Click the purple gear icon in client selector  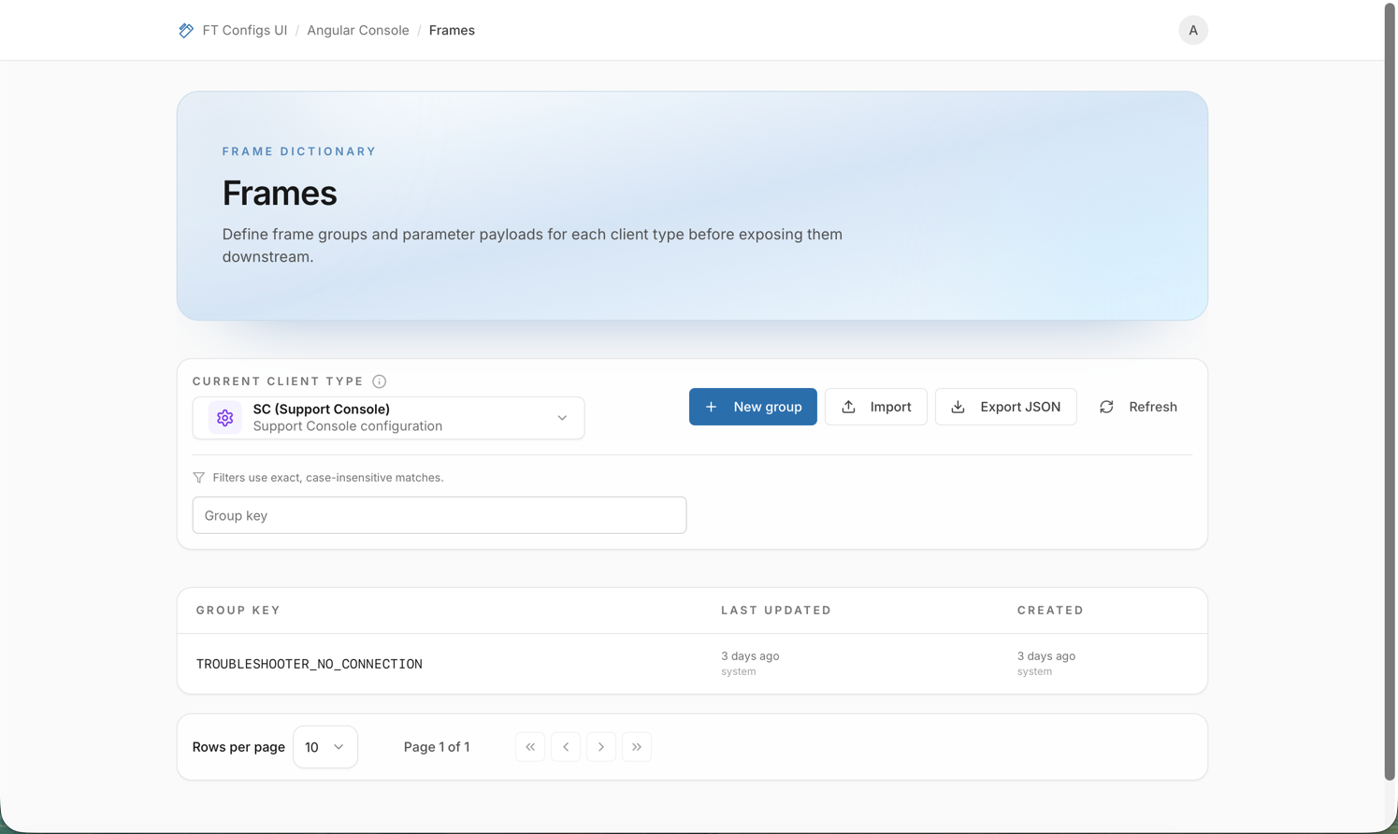click(224, 418)
